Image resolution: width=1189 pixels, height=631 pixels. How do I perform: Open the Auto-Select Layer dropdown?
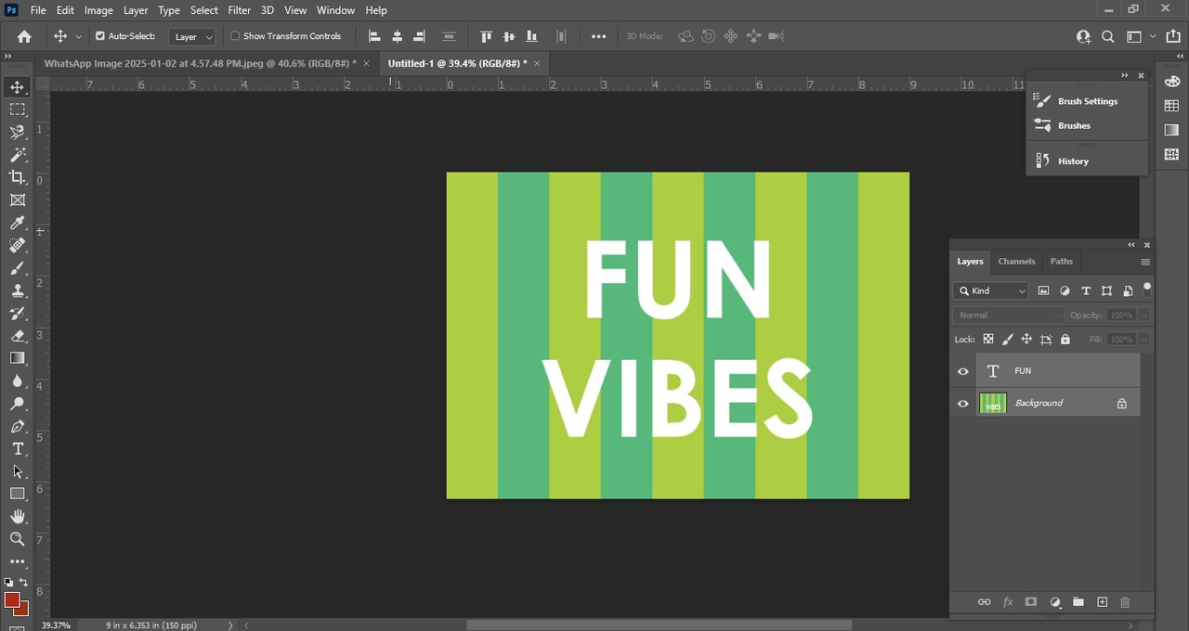tap(193, 37)
